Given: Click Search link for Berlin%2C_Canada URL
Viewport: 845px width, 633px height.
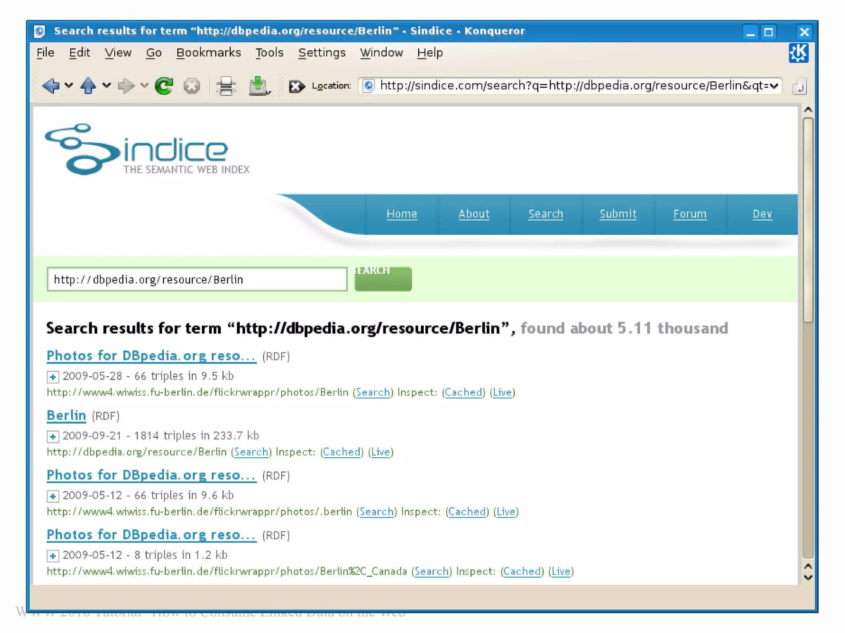Looking at the screenshot, I should (x=432, y=572).
